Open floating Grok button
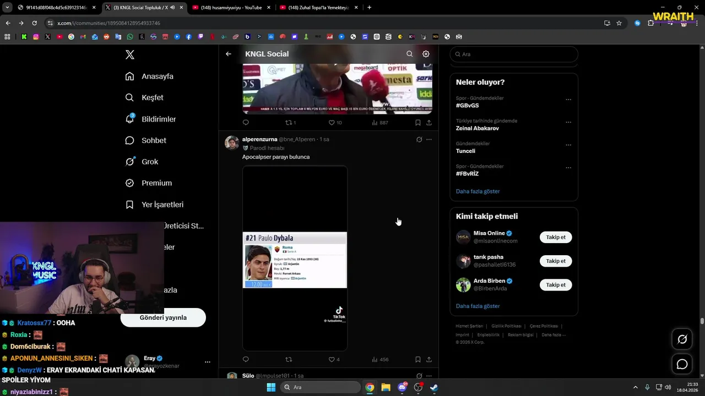Screen dimensions: 705x396 (x=682, y=339)
